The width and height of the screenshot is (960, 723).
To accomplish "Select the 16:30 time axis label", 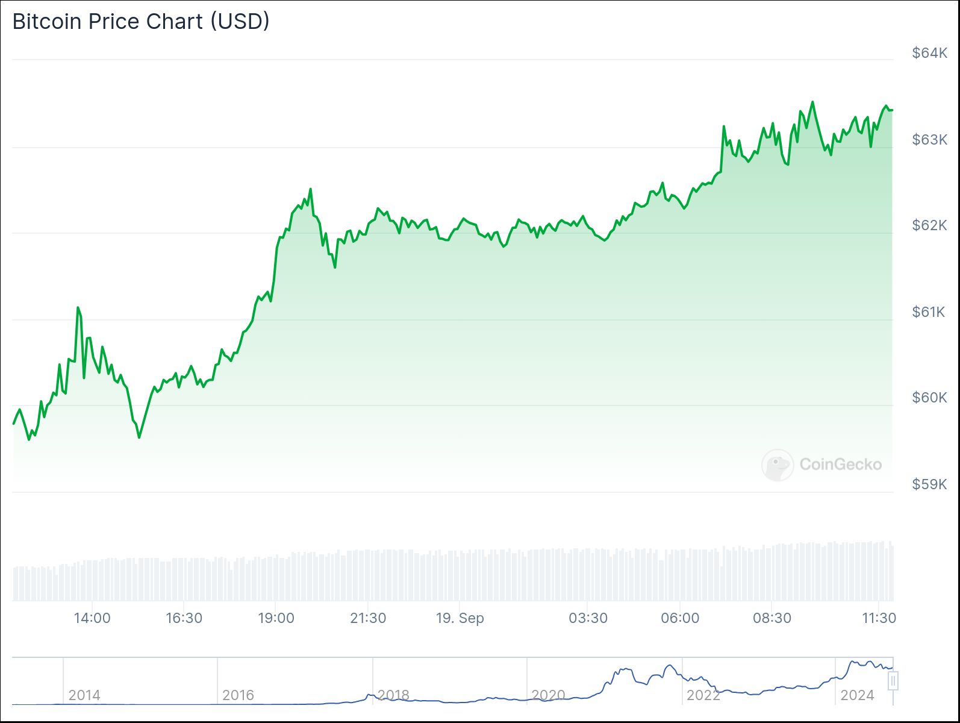I will [x=184, y=618].
